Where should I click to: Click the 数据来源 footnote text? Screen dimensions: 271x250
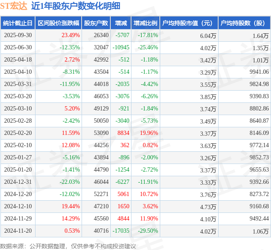[68, 246]
